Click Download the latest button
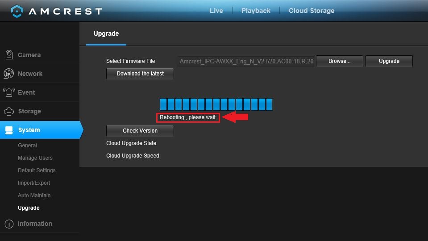Image resolution: width=428 pixels, height=241 pixels. click(140, 74)
